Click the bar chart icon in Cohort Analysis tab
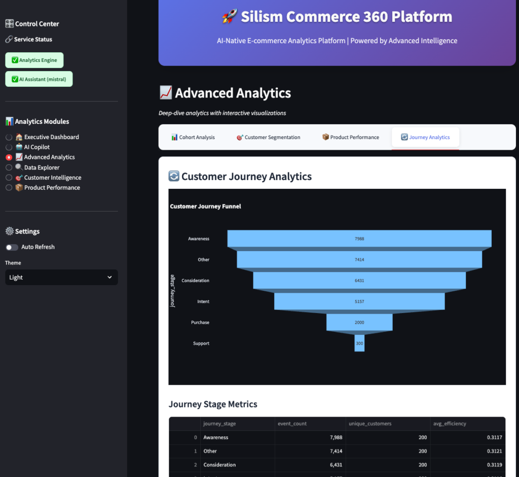The height and width of the screenshot is (477, 519). [x=174, y=137]
